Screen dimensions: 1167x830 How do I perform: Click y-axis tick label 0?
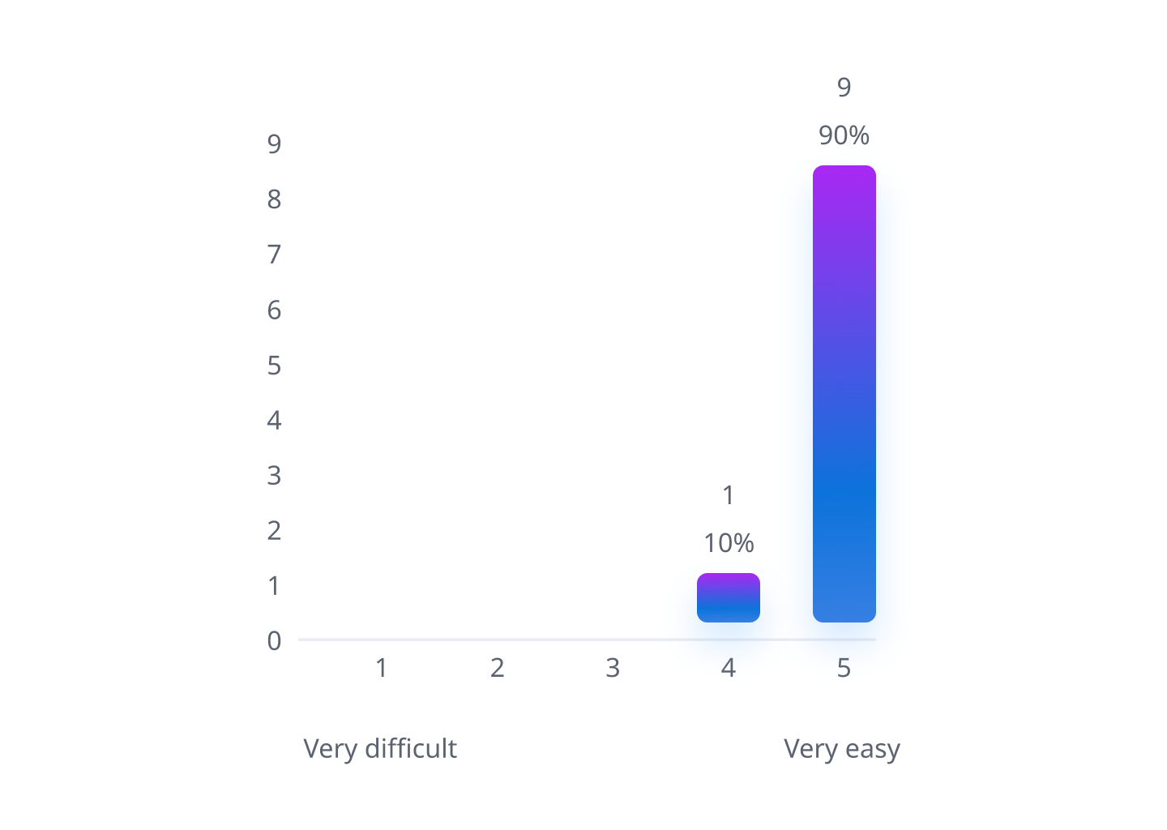tap(274, 641)
